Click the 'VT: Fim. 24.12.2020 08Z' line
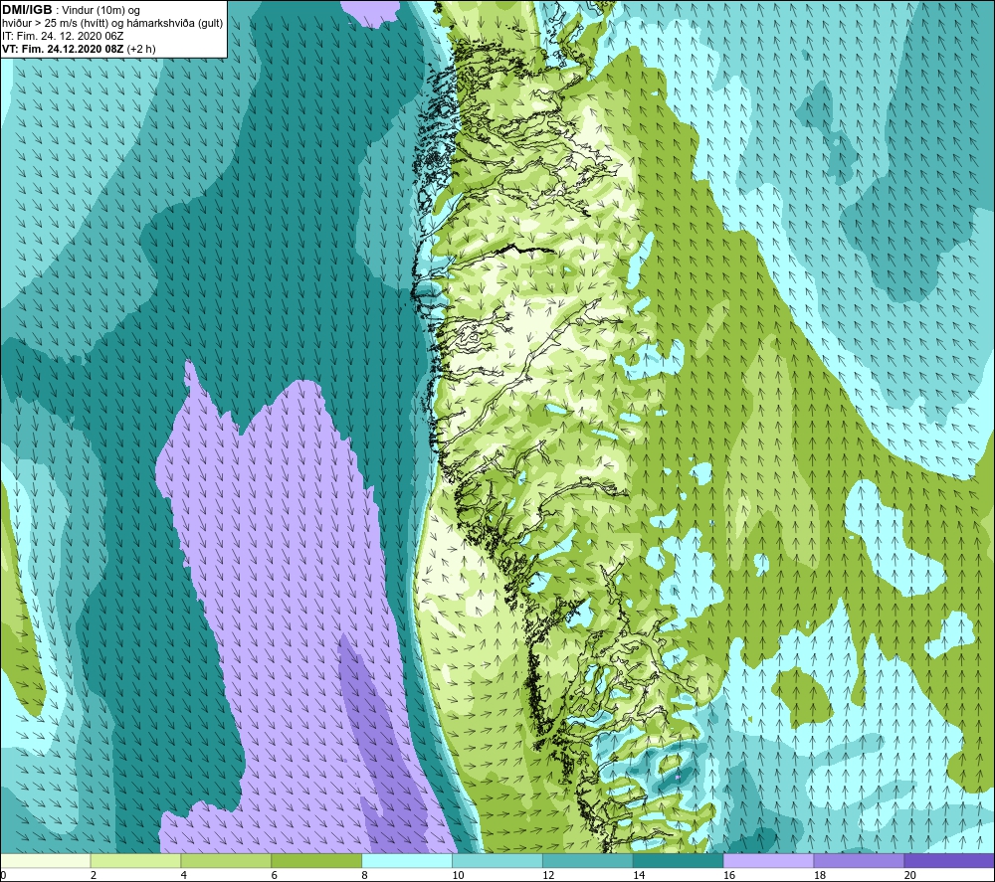Viewport: 995px width, 882px height. coord(64,49)
